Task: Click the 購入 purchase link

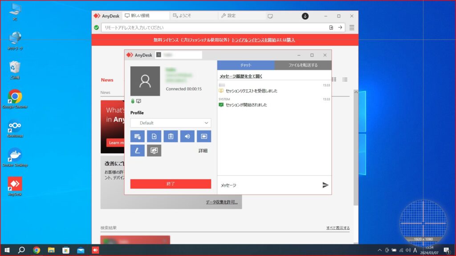Action: click(x=291, y=40)
